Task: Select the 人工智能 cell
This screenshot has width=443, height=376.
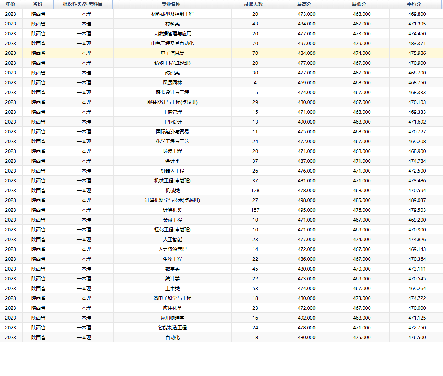Action: 172,239
